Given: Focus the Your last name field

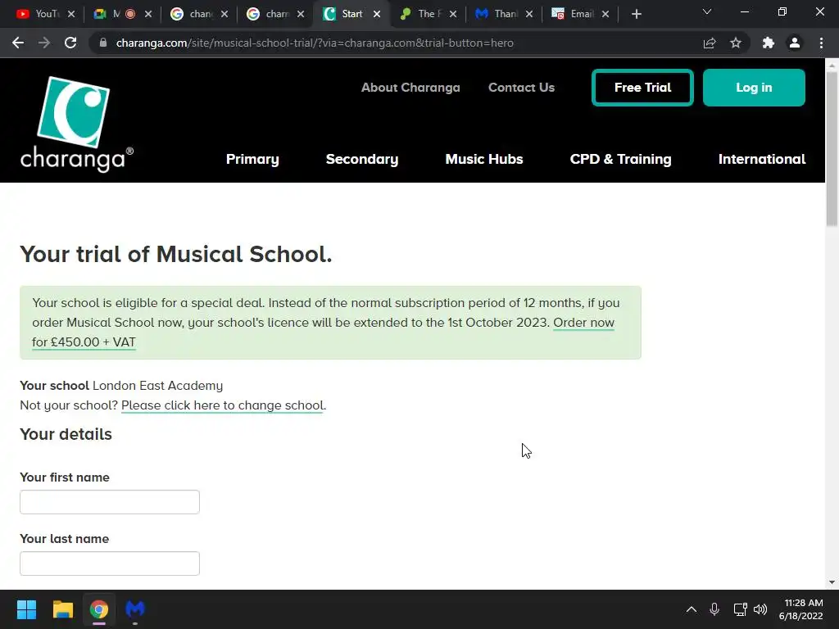Looking at the screenshot, I should (110, 563).
